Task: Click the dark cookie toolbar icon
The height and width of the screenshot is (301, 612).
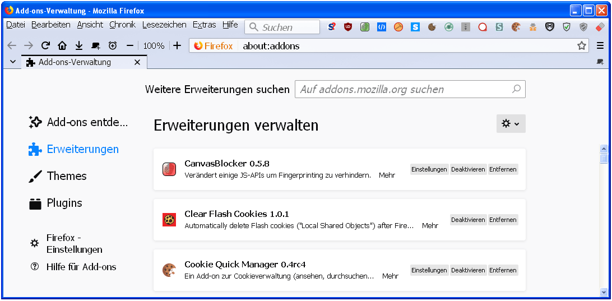Action: click(432, 27)
